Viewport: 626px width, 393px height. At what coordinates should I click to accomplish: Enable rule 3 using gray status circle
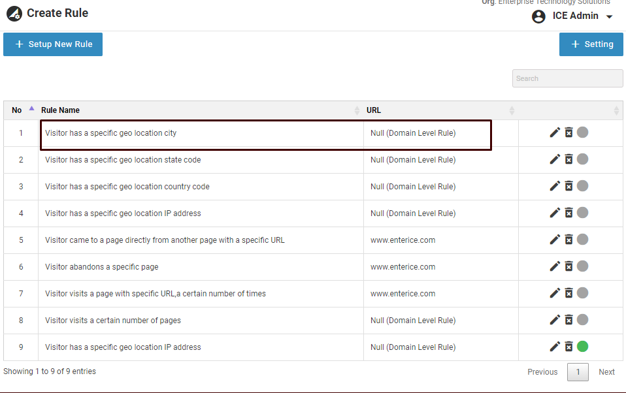coord(582,186)
